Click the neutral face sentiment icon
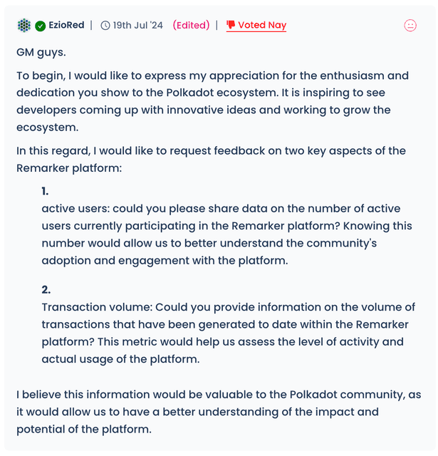This screenshot has height=456, width=438. tap(410, 26)
